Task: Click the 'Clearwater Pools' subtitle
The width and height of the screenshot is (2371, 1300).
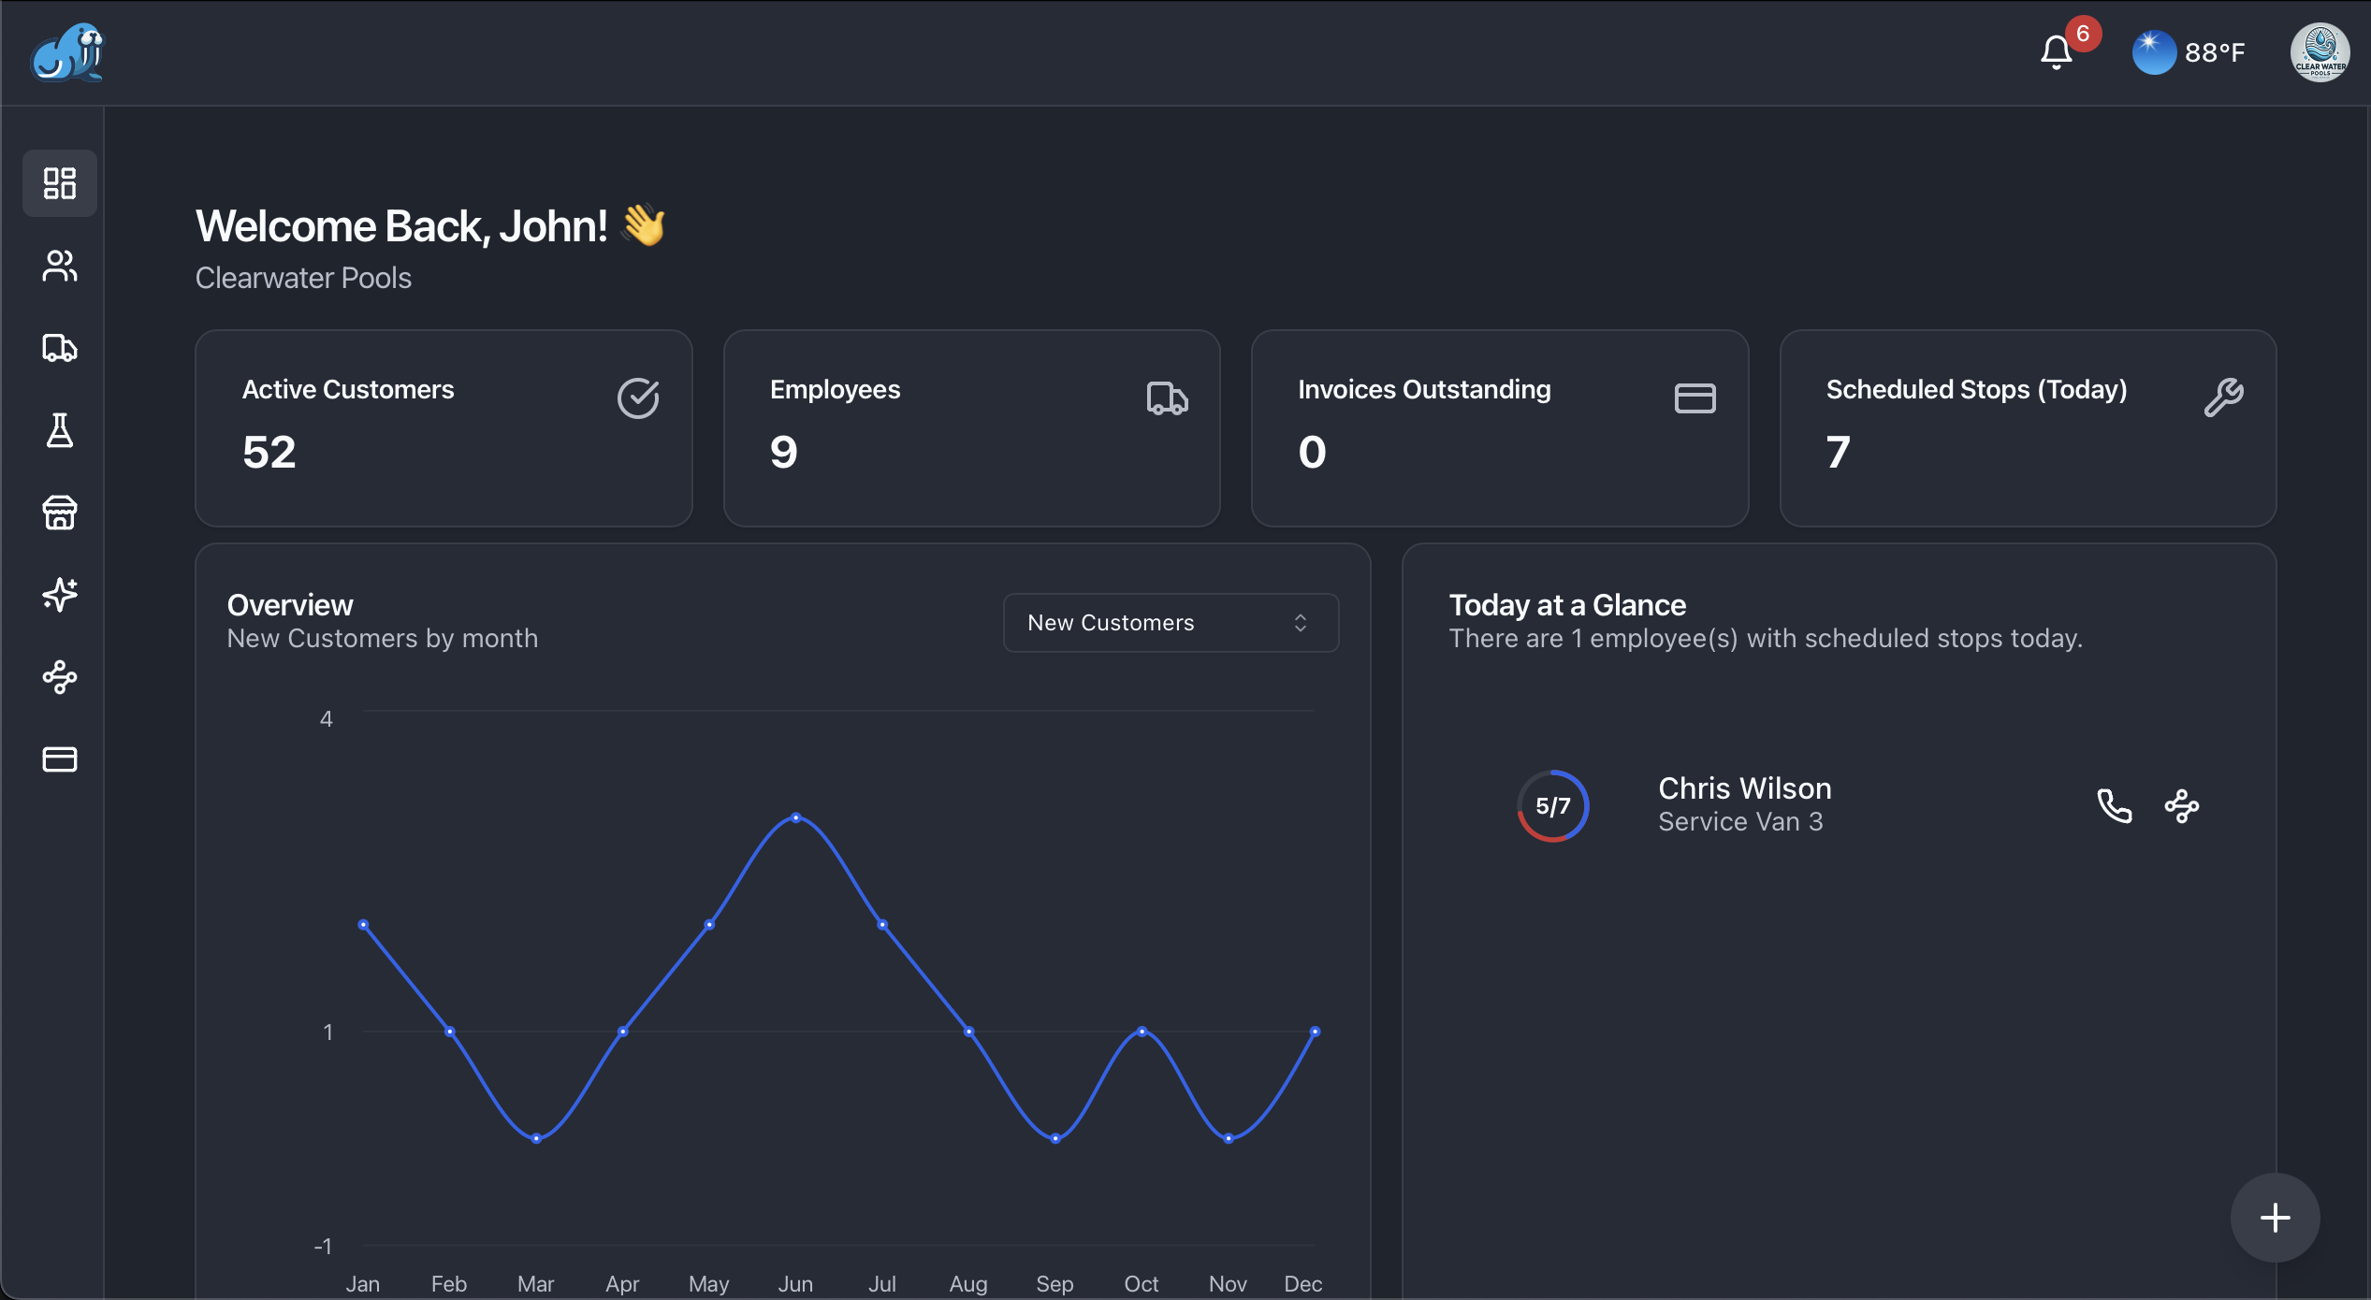Action: point(303,278)
